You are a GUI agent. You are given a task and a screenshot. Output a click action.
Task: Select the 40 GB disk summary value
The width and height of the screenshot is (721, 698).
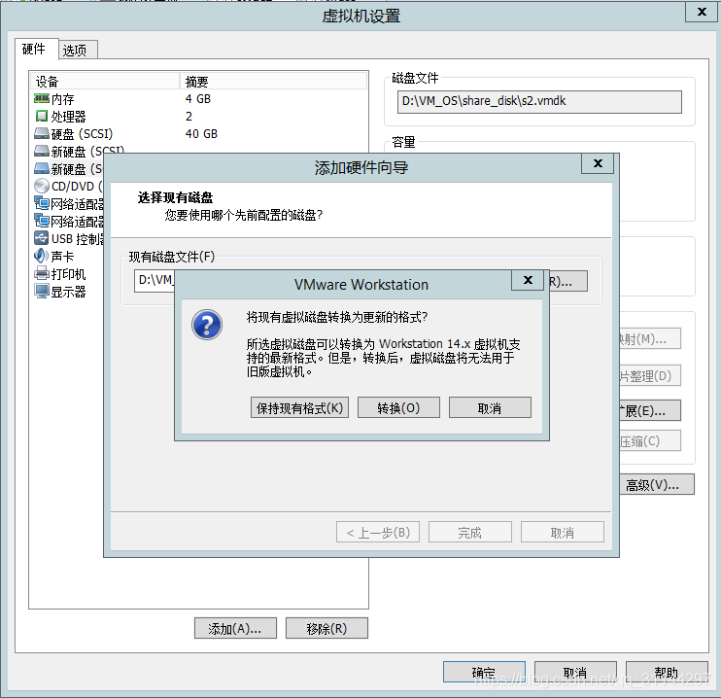201,133
